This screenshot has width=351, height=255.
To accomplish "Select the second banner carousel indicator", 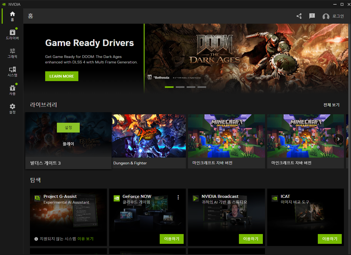I will [180, 87].
